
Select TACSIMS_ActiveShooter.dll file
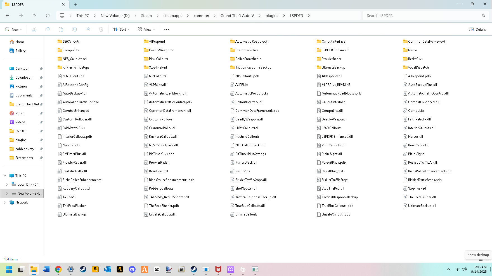click(x=166, y=197)
